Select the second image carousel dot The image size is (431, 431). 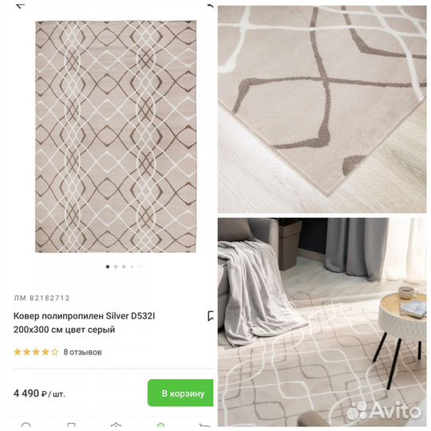pos(116,267)
